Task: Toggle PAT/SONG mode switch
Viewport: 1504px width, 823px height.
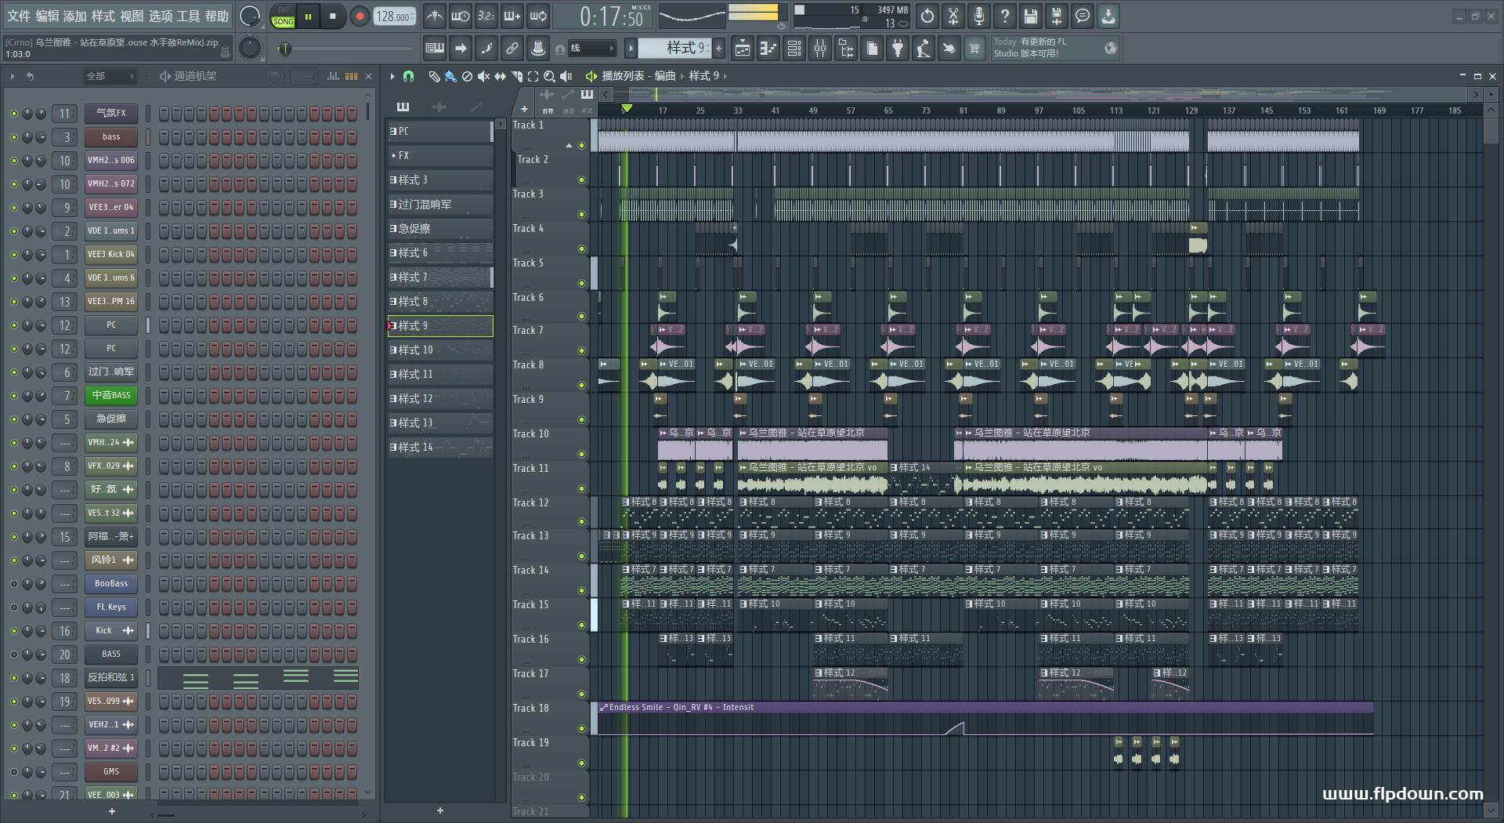Action: 284,16
